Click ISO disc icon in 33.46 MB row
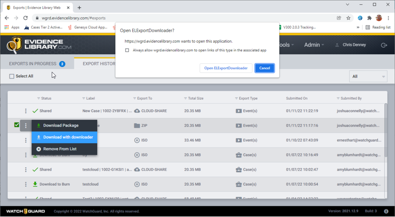 click(137, 140)
